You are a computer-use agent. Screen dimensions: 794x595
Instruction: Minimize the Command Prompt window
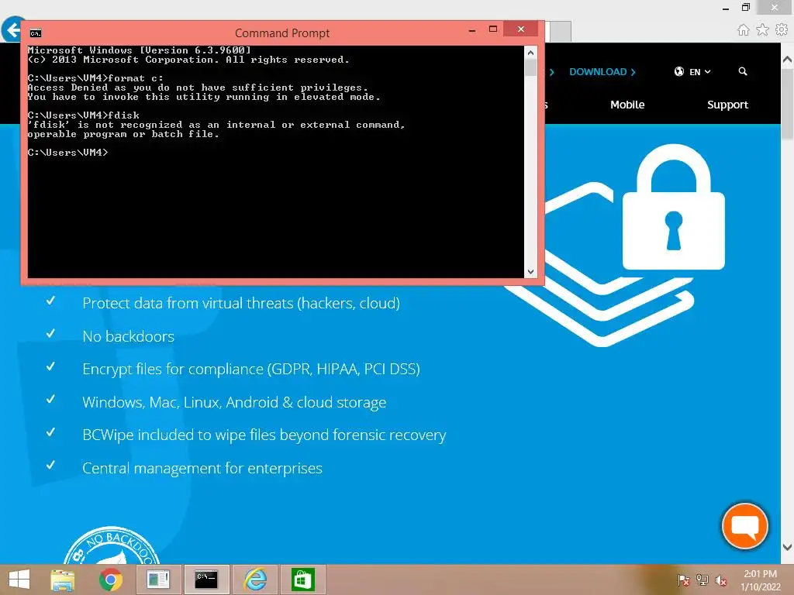pos(472,30)
